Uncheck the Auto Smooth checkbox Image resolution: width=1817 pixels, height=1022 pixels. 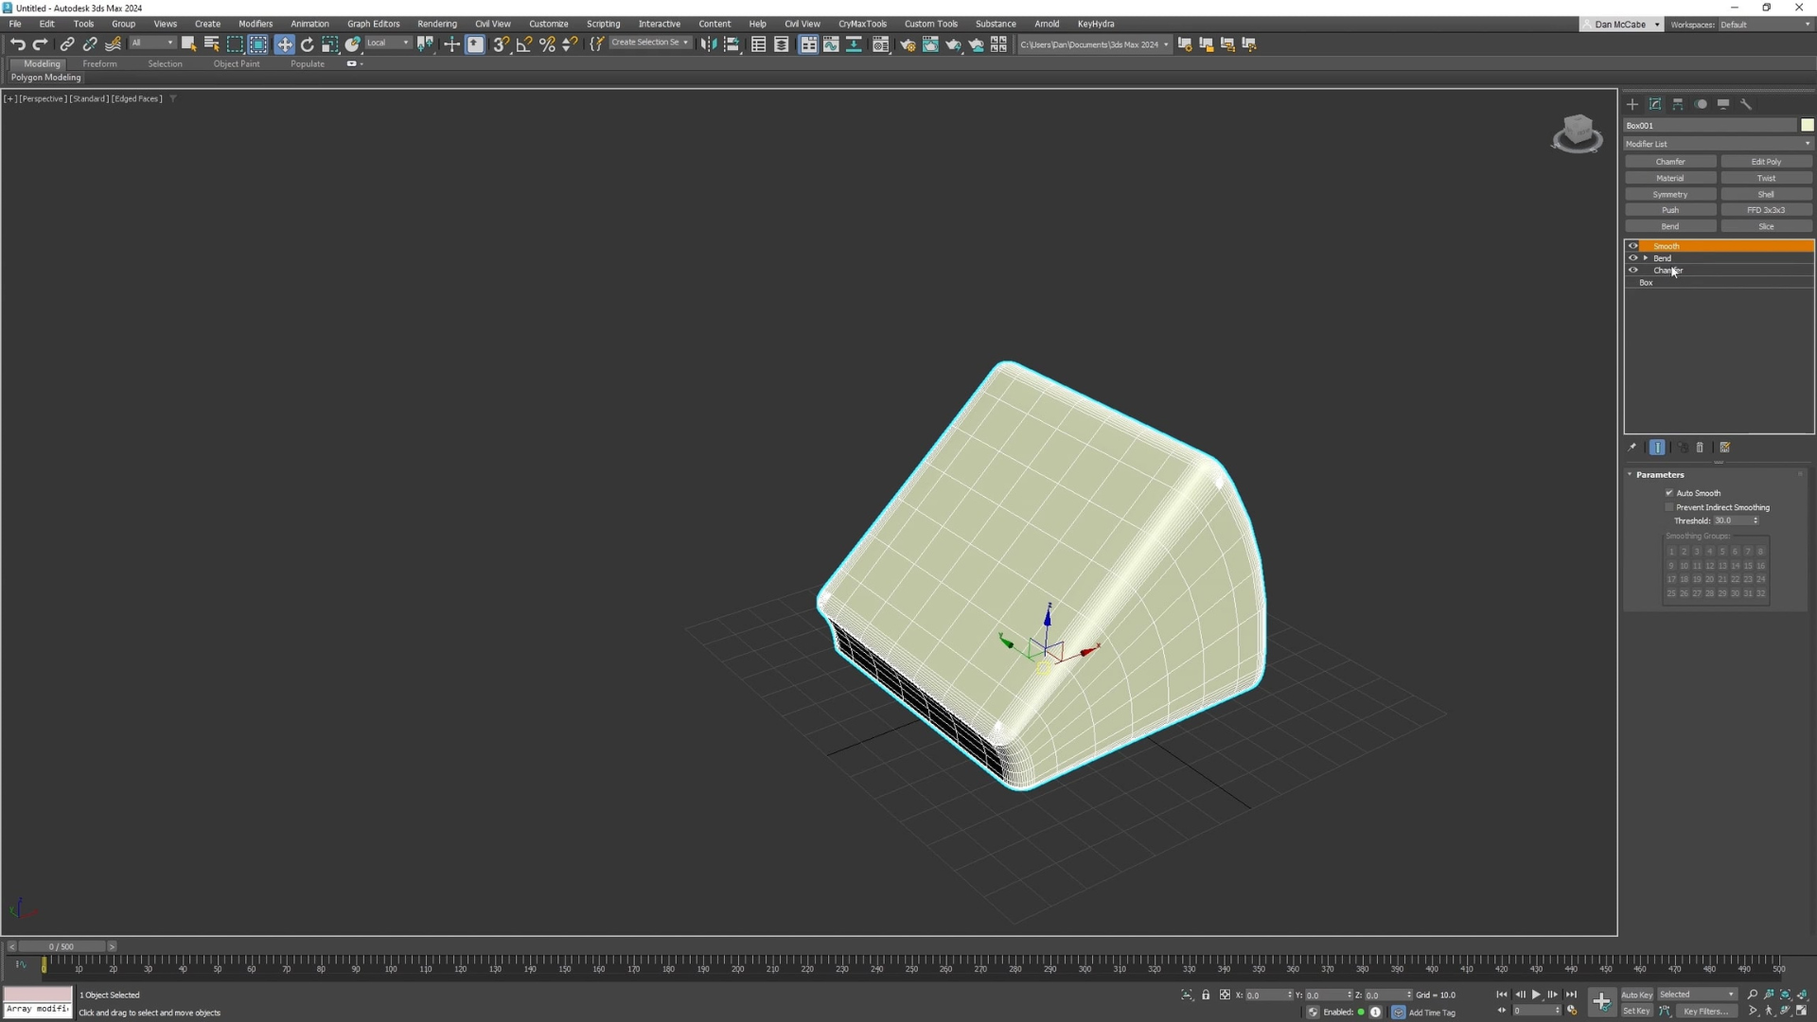(1669, 493)
